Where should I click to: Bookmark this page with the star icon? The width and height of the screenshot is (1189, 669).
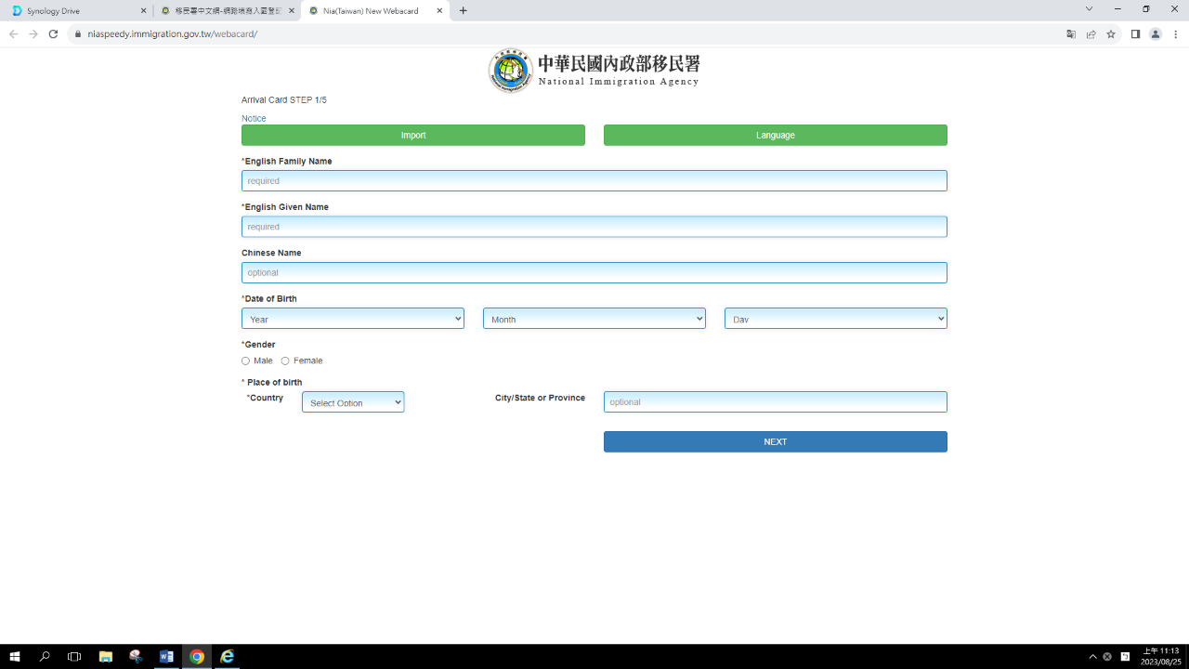(x=1111, y=34)
